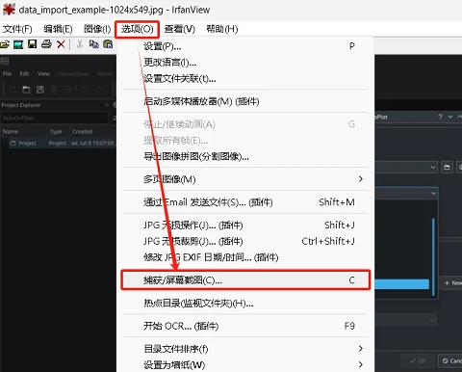The height and width of the screenshot is (372, 462).
Task: Click the Paste icon in toolbar
Action: click(108, 44)
